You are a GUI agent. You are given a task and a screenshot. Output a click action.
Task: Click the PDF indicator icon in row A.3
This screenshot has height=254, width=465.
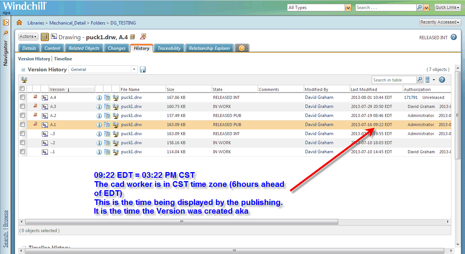[35, 106]
